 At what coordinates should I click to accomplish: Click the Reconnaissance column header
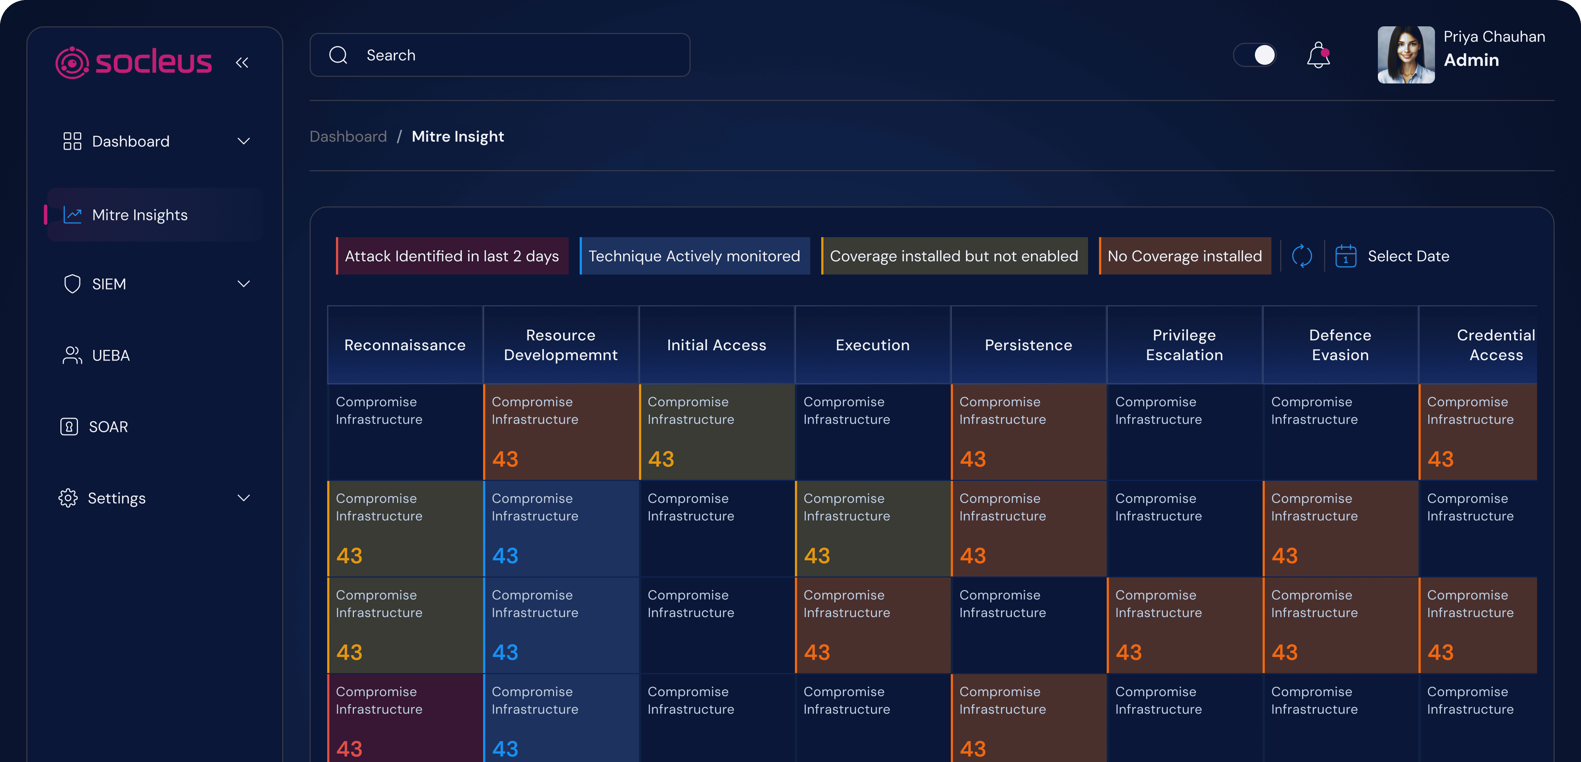coord(405,345)
